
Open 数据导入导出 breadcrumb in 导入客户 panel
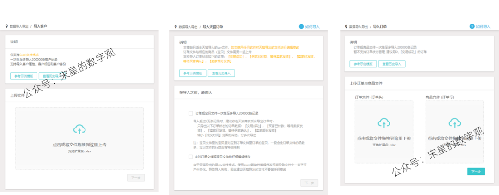click(x=19, y=27)
